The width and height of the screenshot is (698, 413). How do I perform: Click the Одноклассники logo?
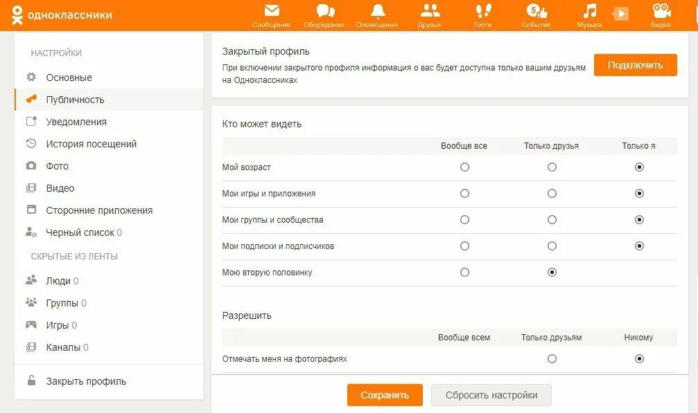pos(61,14)
